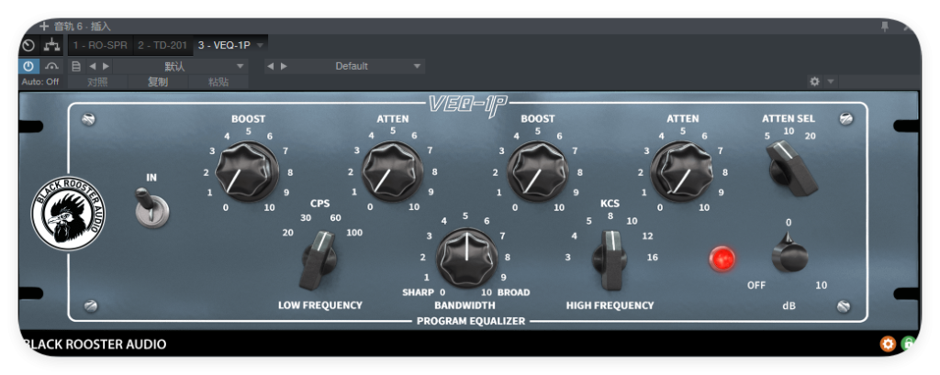Screen dimensions: 940x375
Task: Click the circular dial icon left of routing
Action: click(28, 46)
